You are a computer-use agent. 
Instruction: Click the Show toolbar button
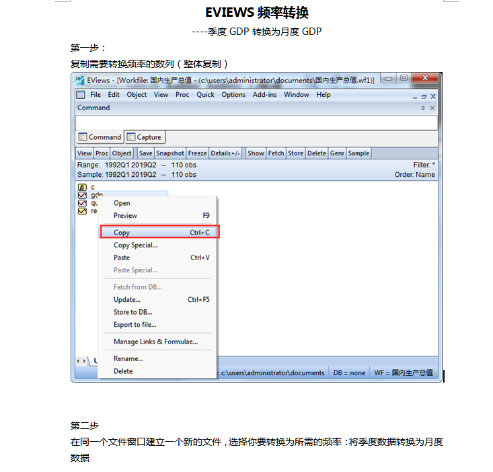tap(256, 153)
